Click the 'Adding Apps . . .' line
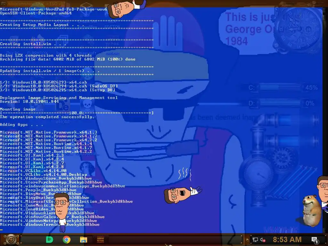328x246 pixels. point(21,125)
